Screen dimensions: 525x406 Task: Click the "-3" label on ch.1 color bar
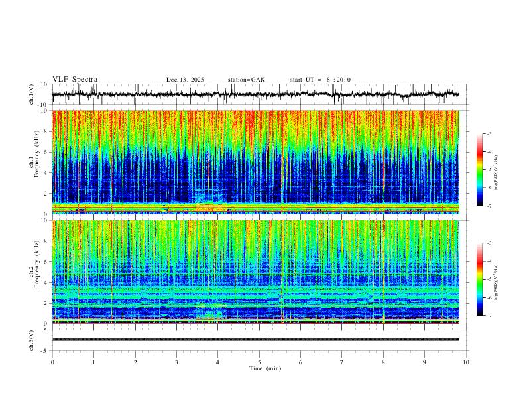coord(489,133)
